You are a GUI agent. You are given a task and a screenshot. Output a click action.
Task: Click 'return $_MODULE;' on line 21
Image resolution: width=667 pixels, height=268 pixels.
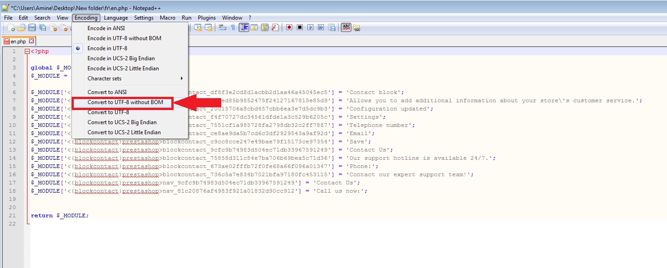point(60,215)
